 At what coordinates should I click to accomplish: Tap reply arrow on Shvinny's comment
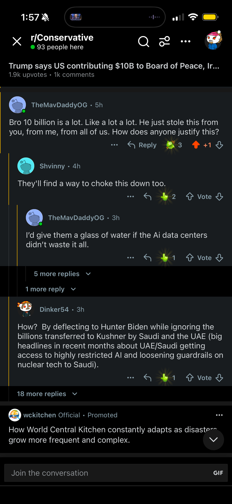pyautogui.click(x=148, y=197)
